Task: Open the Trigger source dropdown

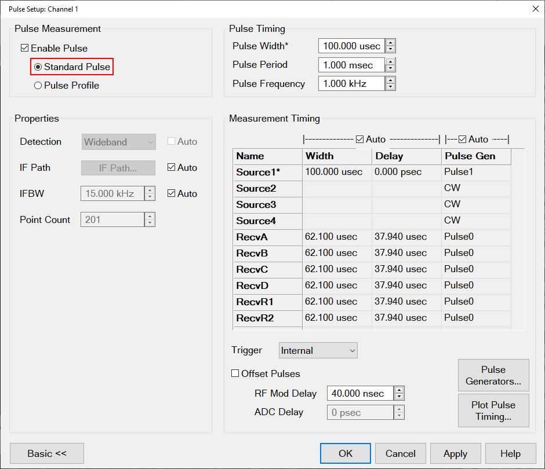Action: pyautogui.click(x=318, y=350)
